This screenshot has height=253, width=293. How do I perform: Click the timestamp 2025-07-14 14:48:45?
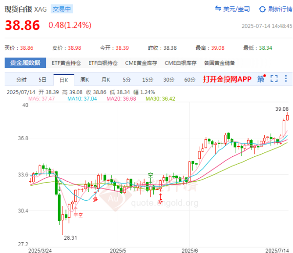pos(267,26)
